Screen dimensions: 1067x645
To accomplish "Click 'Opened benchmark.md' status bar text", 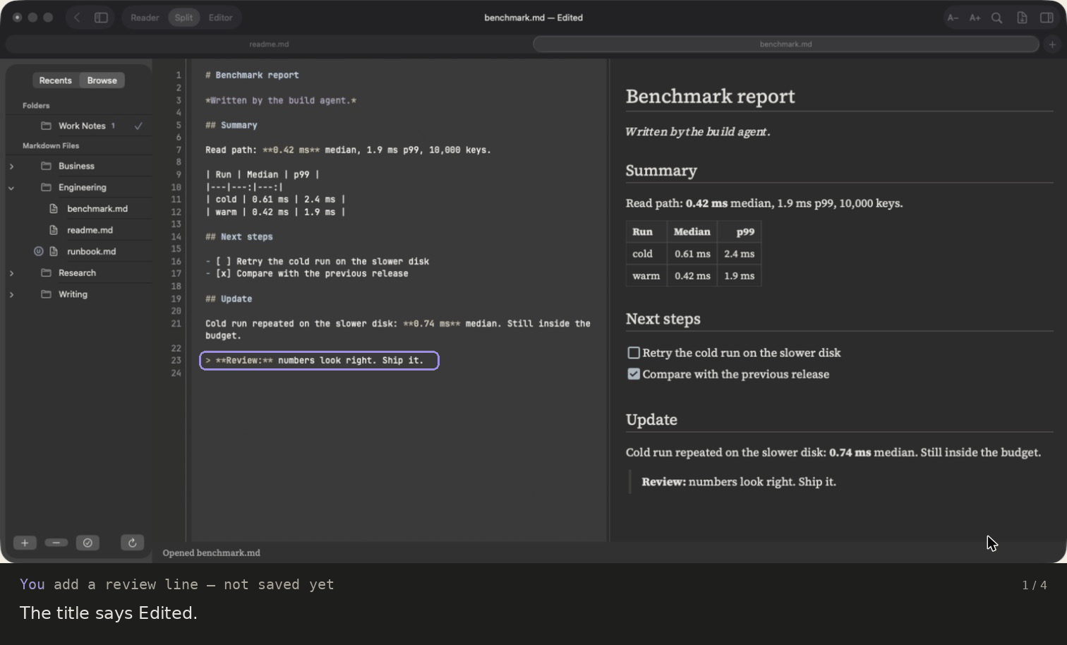I will click(211, 553).
